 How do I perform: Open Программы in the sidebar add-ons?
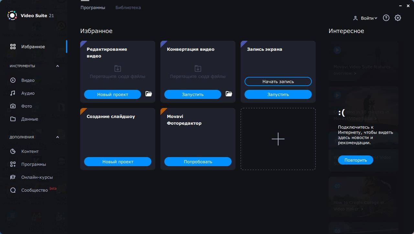tap(34, 164)
